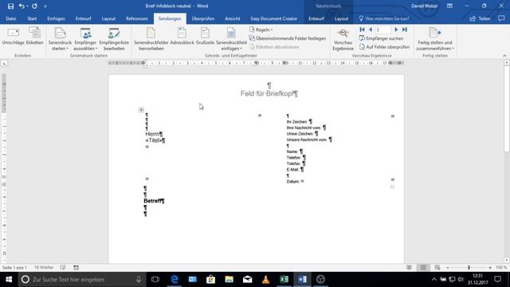Click spelling check status icon
The image size is (510, 287).
(x=63, y=268)
